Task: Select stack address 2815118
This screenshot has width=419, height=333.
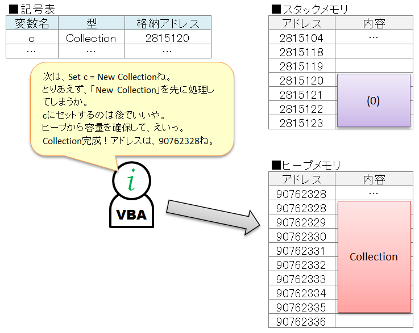Action: point(302,51)
